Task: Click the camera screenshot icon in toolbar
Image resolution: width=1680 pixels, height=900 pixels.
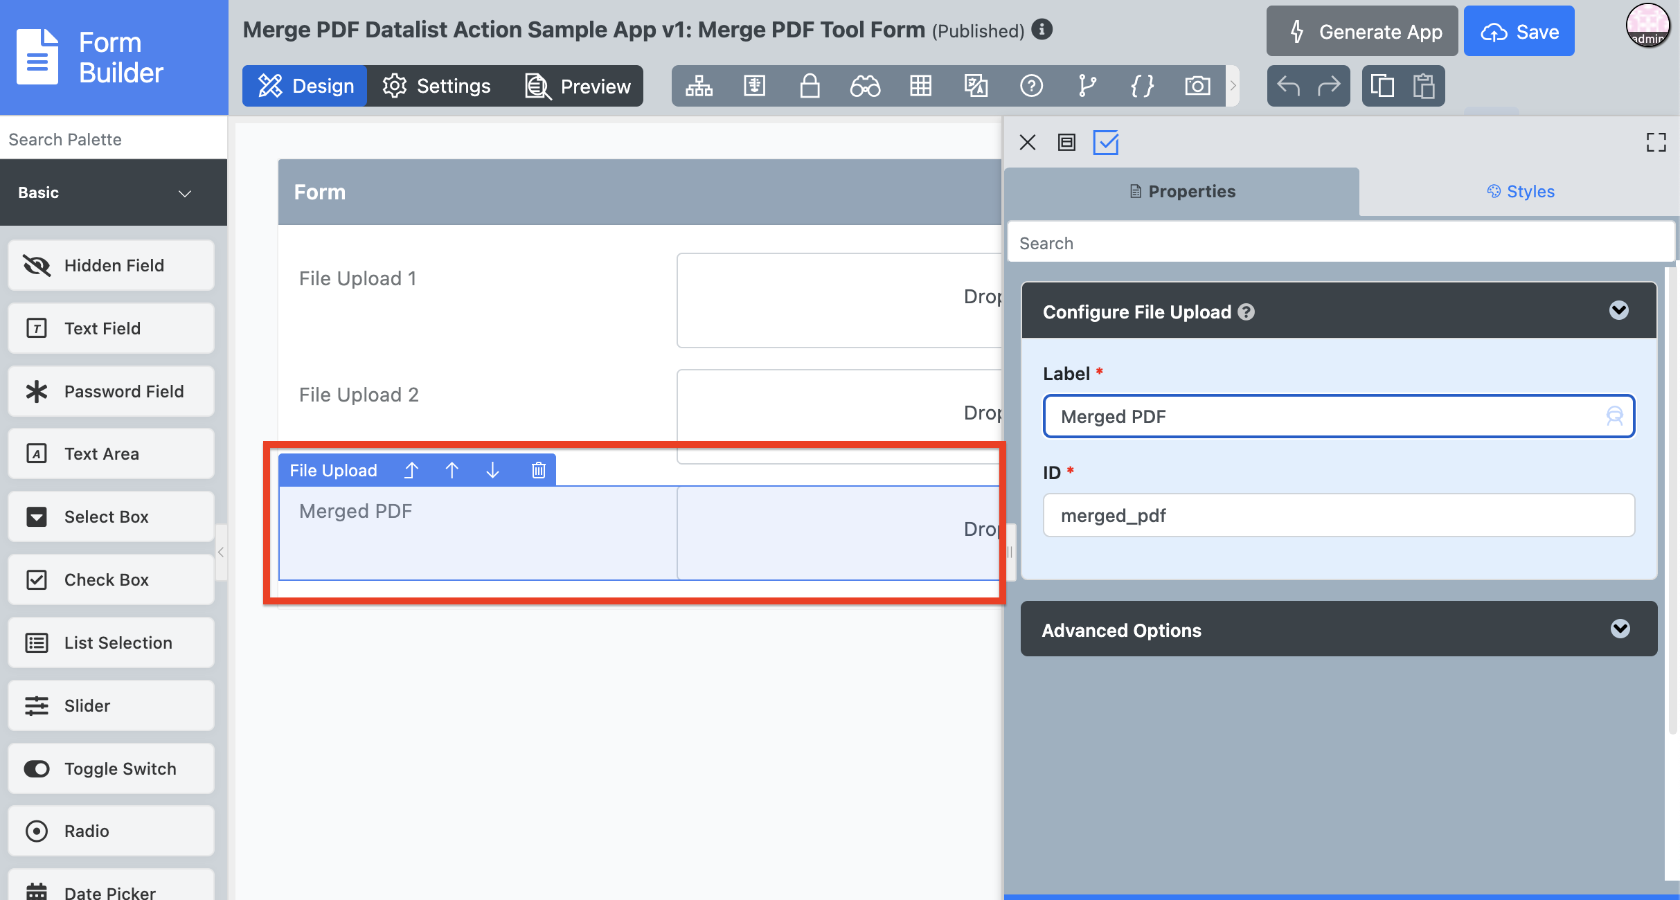Action: pyautogui.click(x=1197, y=86)
